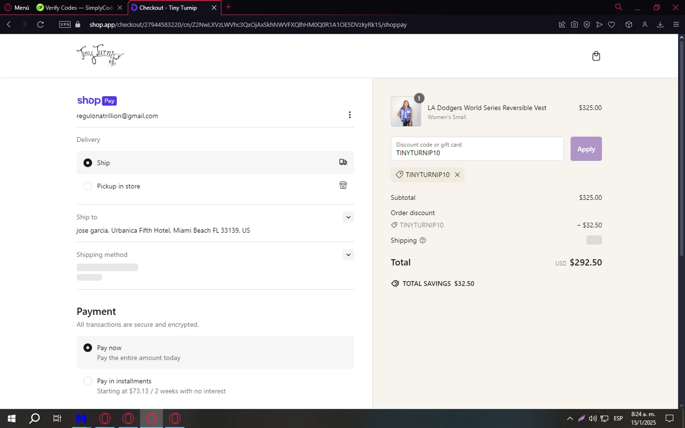This screenshot has width=685, height=428.
Task: Go back with the browser back arrow
Action: tap(9, 25)
